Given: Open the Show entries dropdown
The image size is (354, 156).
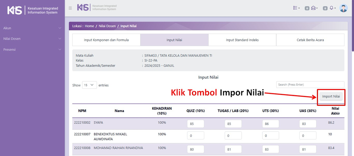Looking at the screenshot, I should [x=89, y=85].
